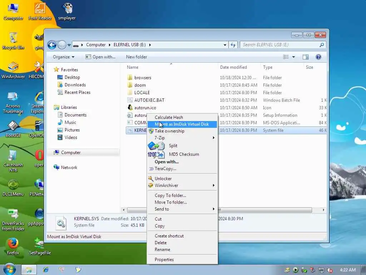Launch BootICE desktop shortcut
Viewport: 366px width, 275px height.
[13, 129]
